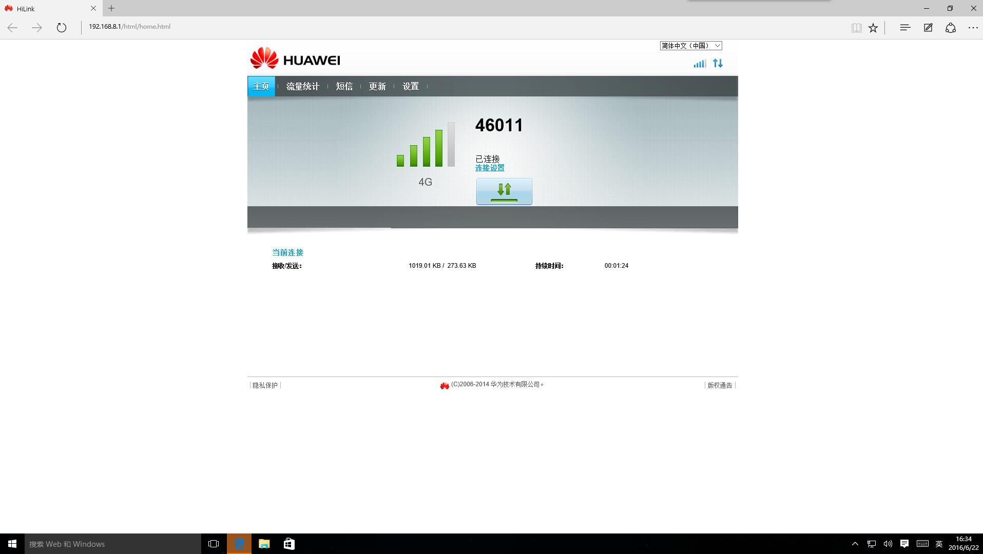Click the 1019.01 KB / 273.63 KB value
Image resolution: width=983 pixels, height=554 pixels.
coord(442,266)
